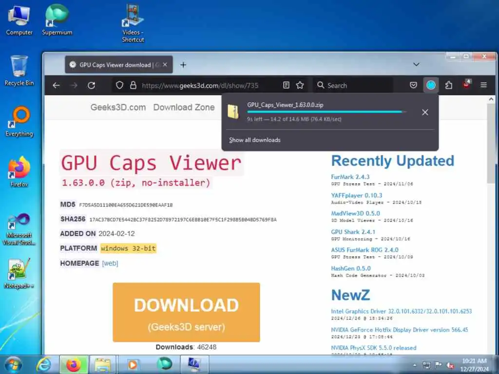Open NVIDIA PhysX SDK 5.5.0 released link
This screenshot has width=499, height=374.
(374, 348)
